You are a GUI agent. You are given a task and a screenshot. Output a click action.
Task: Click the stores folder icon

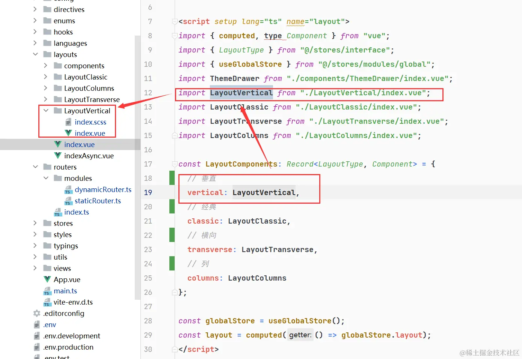(x=47, y=223)
